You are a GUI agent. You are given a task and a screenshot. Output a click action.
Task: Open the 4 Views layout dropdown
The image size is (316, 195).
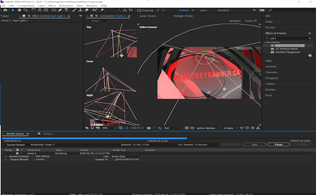tap(230, 128)
